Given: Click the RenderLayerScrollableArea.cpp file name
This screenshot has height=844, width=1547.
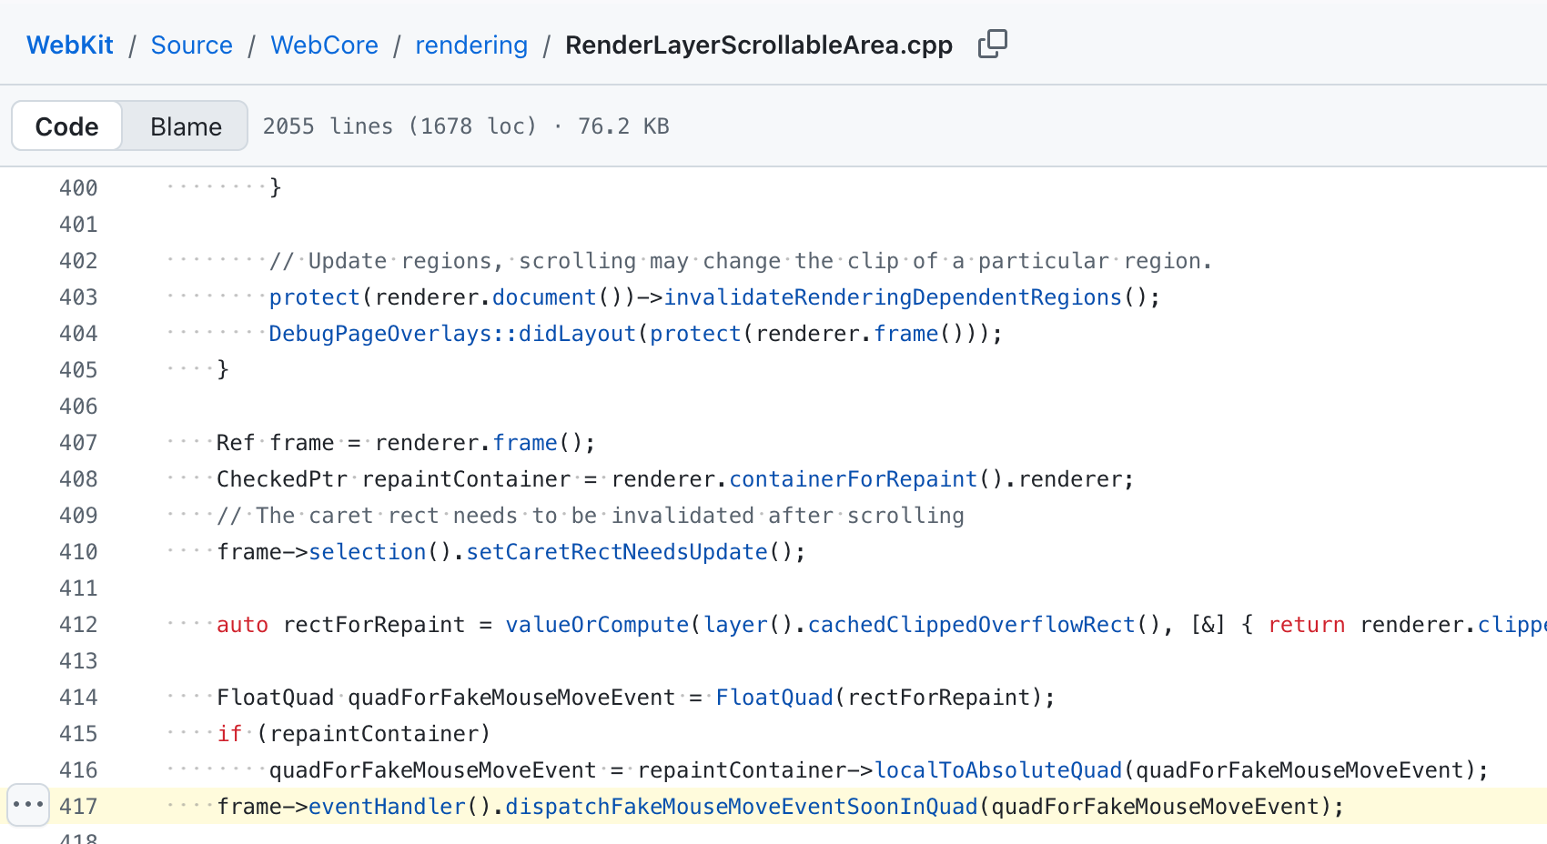Looking at the screenshot, I should pyautogui.click(x=759, y=45).
